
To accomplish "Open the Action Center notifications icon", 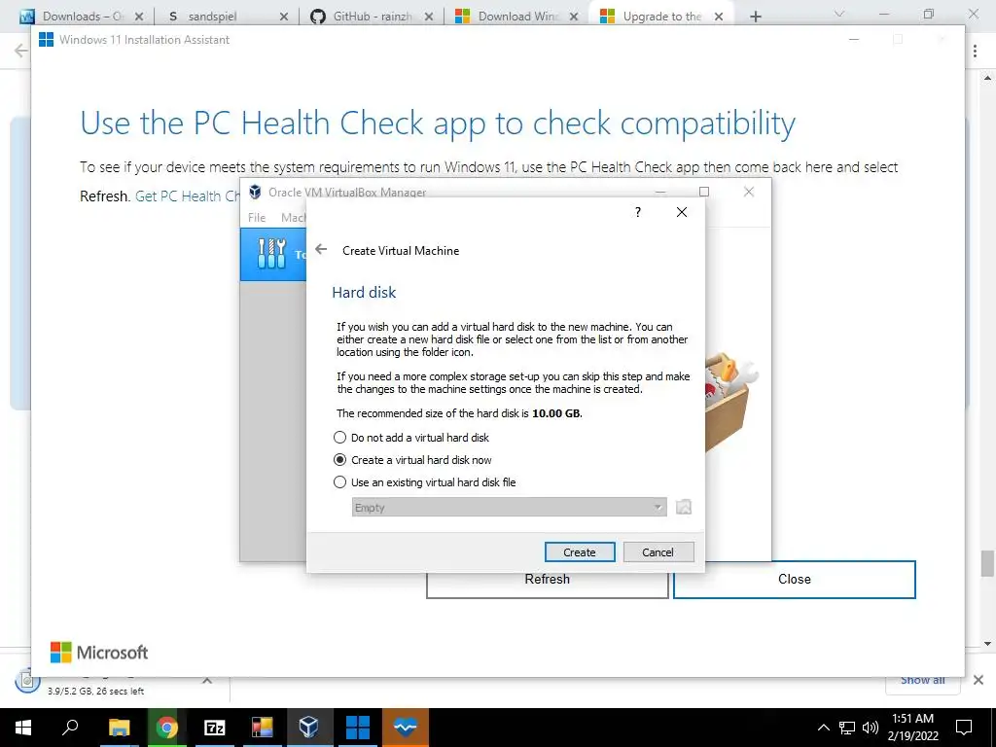I will (964, 728).
